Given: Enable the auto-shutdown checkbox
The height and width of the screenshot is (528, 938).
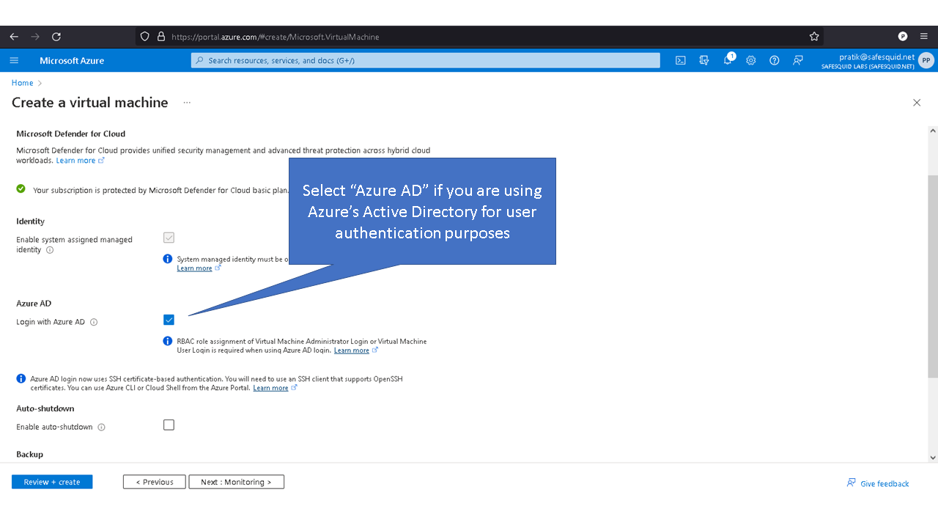Looking at the screenshot, I should pyautogui.click(x=169, y=425).
